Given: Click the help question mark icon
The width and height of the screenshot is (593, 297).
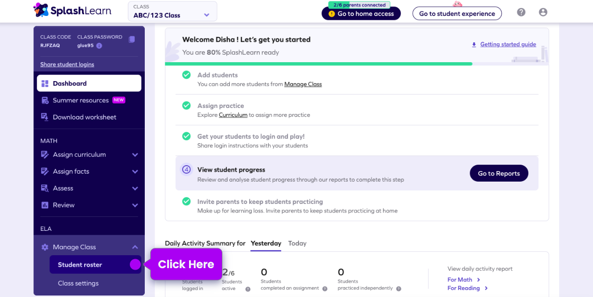Looking at the screenshot, I should point(521,12).
